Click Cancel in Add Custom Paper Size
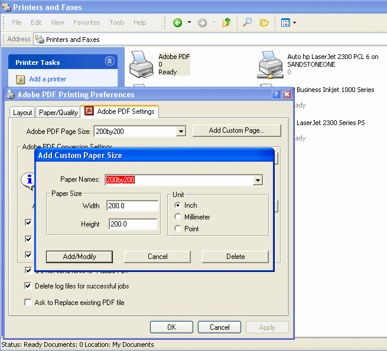 pyautogui.click(x=158, y=257)
